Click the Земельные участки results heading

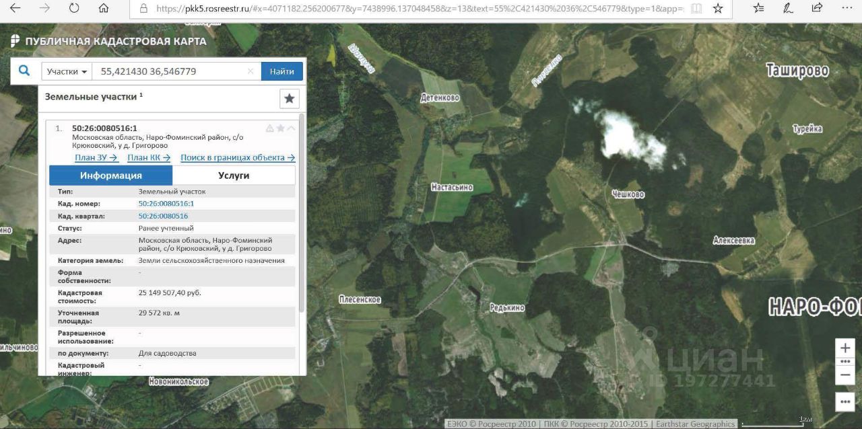(x=94, y=97)
